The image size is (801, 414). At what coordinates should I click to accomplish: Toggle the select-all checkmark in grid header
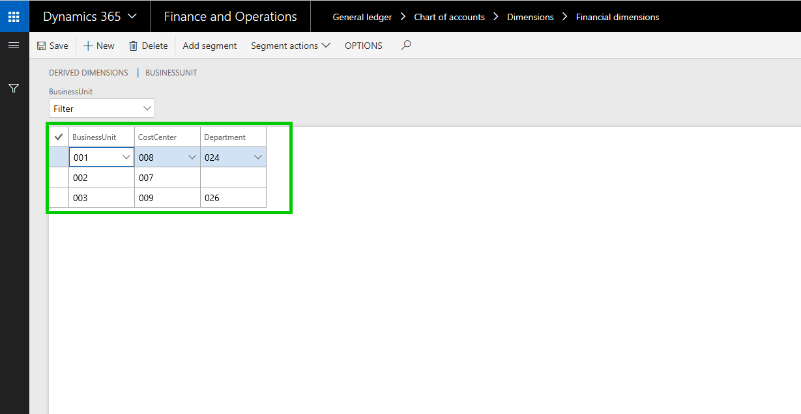click(59, 137)
